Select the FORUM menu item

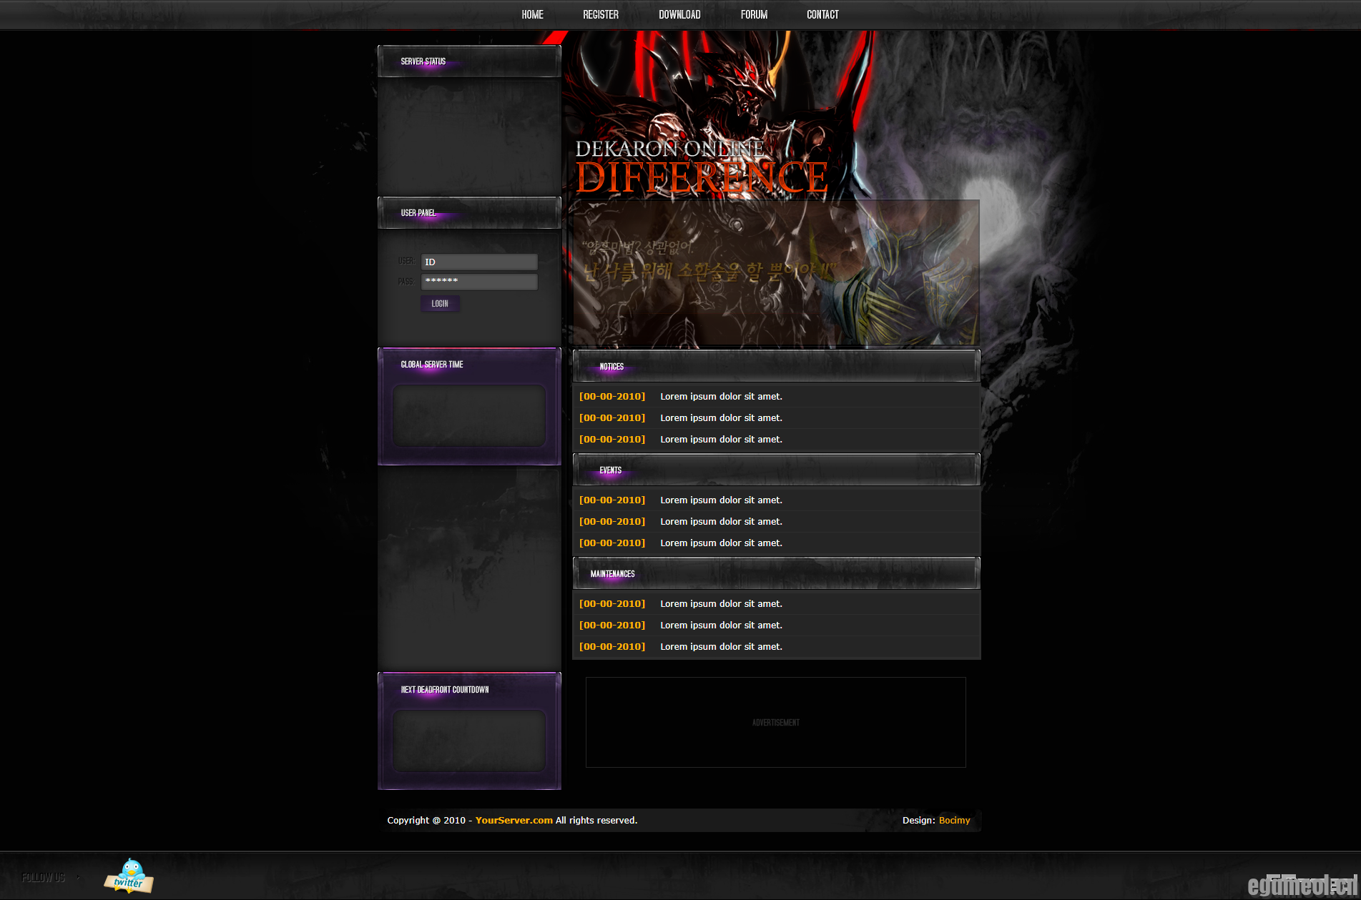click(x=753, y=14)
